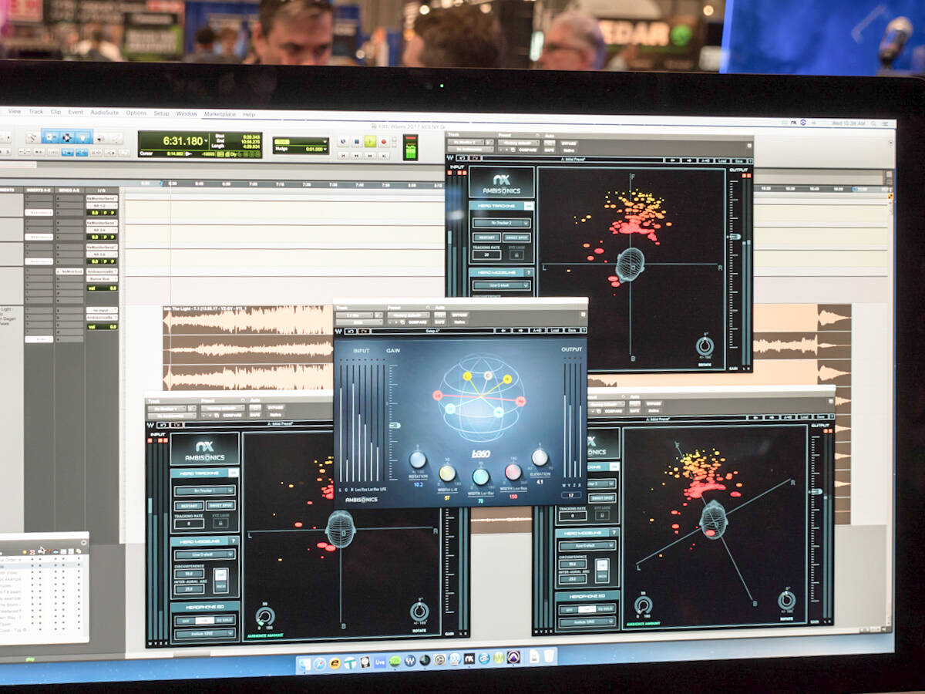Click the ROTATE knob in bottom-left Nx window
This screenshot has width=925, height=694.
pyautogui.click(x=419, y=612)
